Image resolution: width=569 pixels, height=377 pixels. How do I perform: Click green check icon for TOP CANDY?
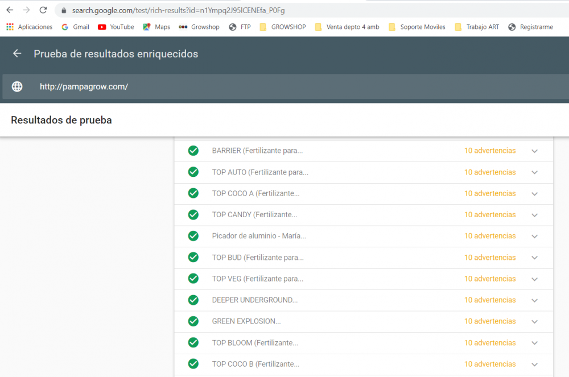[x=193, y=214]
